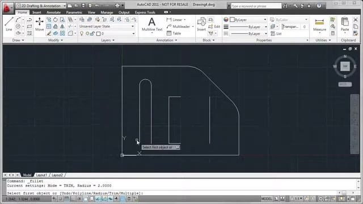Click the command line input area
Image resolution: width=363 pixels, height=204 pixels.
[x=171, y=193]
